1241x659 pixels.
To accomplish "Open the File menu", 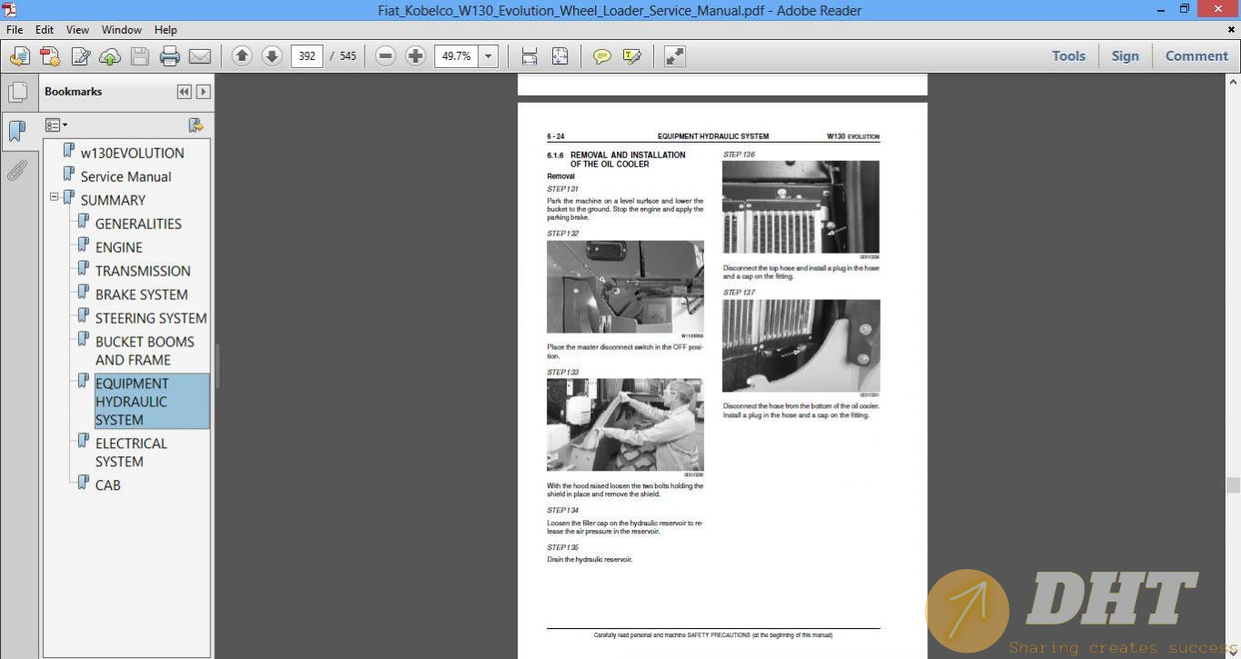I will 15,30.
